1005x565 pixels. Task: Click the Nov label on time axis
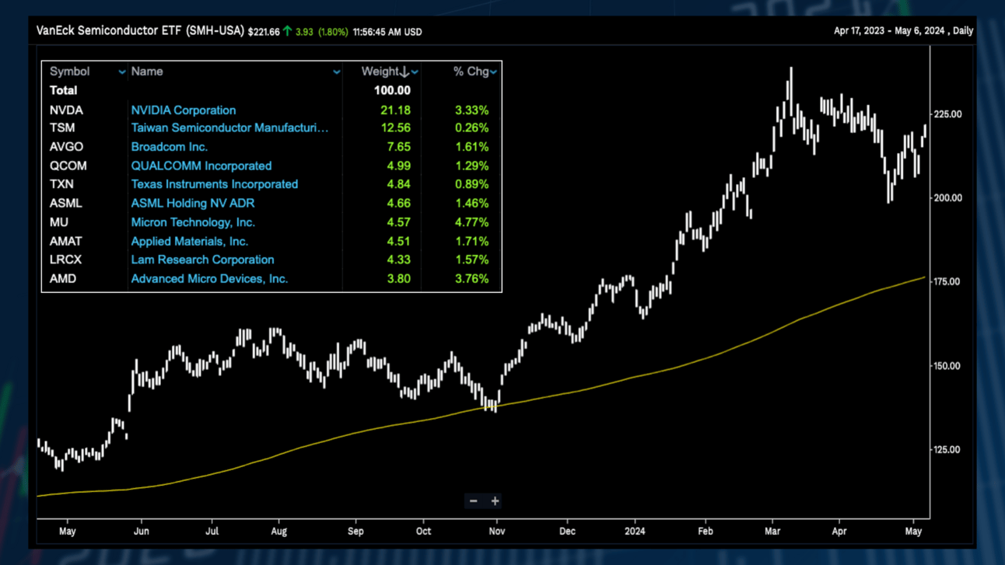[x=497, y=532]
